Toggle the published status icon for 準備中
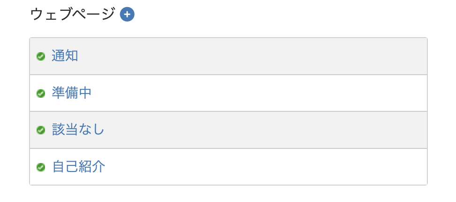The image size is (456, 202). click(x=41, y=93)
